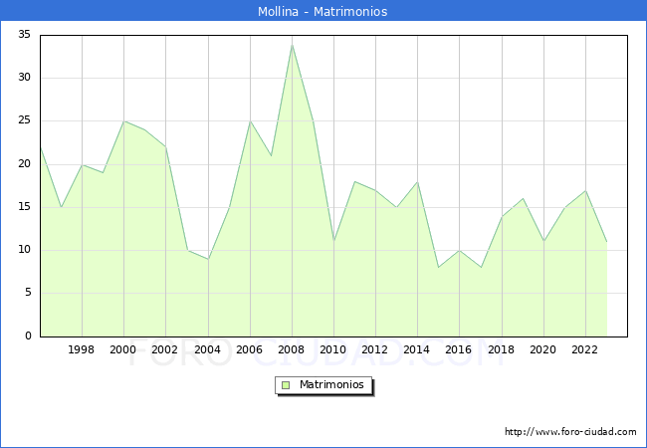Click the y-axis label 15

pyautogui.click(x=24, y=207)
